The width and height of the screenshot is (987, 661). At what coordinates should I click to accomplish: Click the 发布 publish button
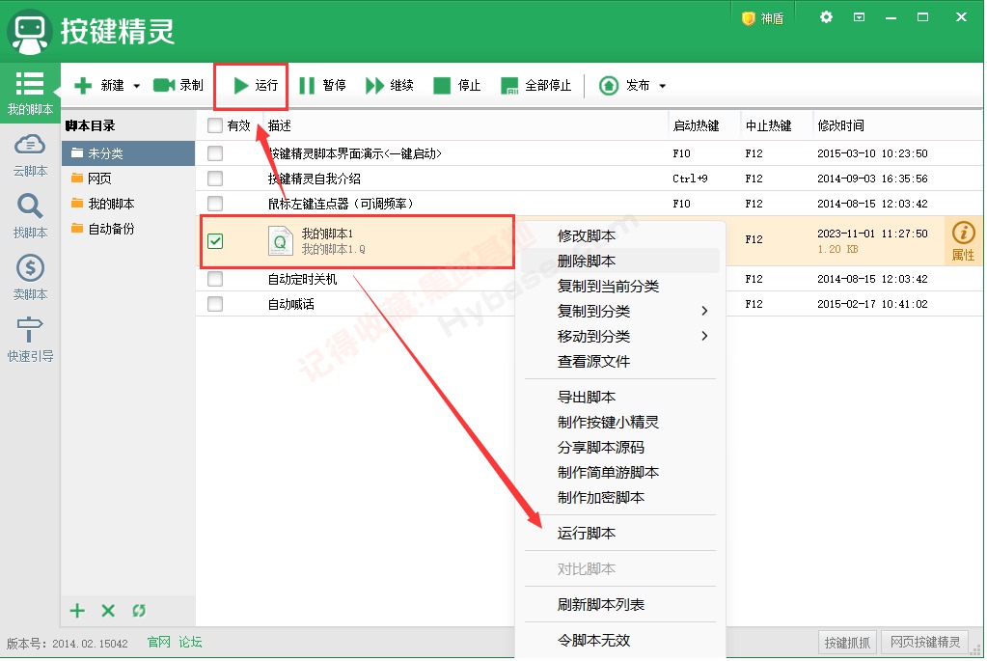coord(624,85)
